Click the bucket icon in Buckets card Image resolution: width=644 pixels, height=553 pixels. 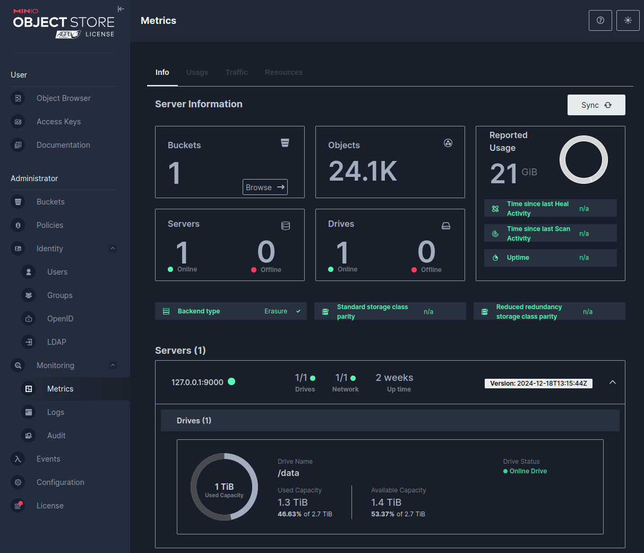(285, 143)
